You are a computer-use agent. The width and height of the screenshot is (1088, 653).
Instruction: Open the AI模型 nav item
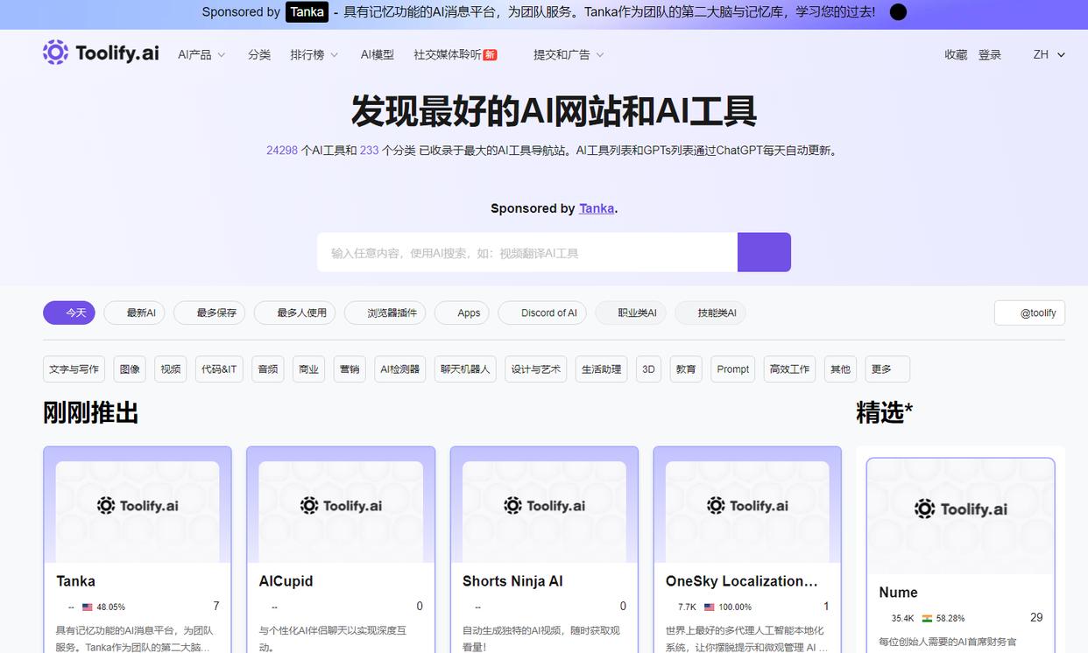(378, 54)
